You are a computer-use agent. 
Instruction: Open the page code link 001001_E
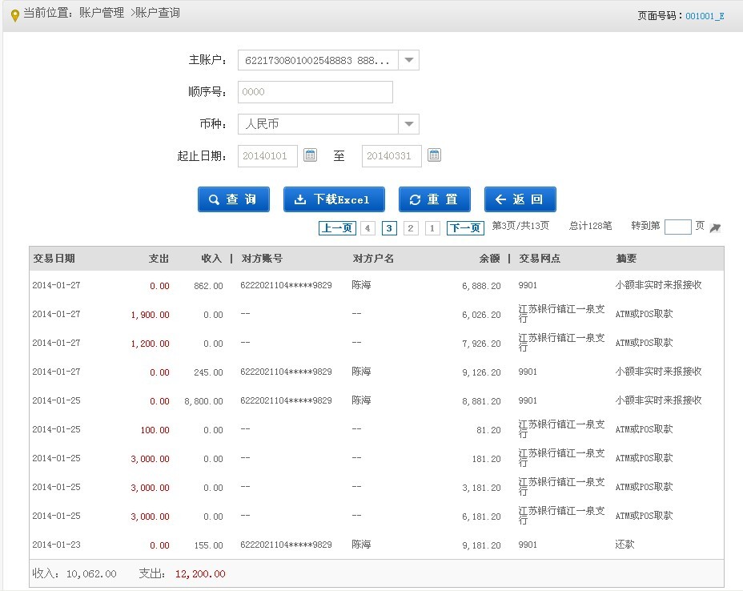(705, 15)
